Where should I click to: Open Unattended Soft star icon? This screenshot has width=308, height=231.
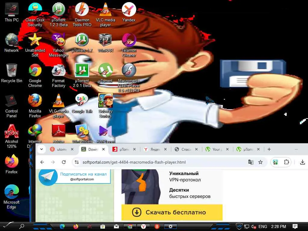35,45
